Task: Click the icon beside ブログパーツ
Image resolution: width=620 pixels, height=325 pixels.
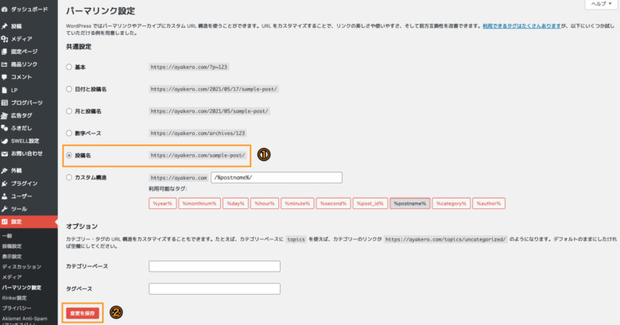Action: [x=4, y=103]
